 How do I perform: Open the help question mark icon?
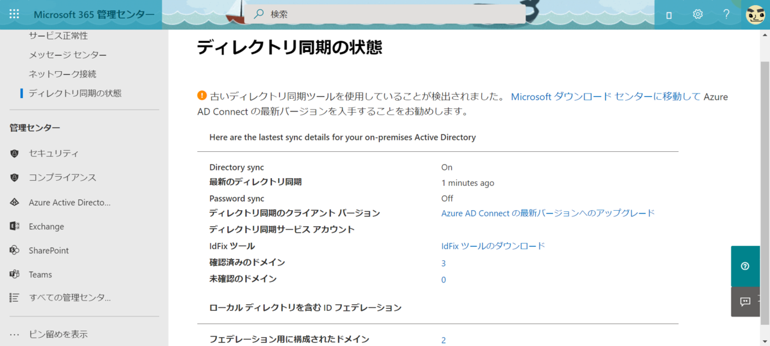[726, 14]
